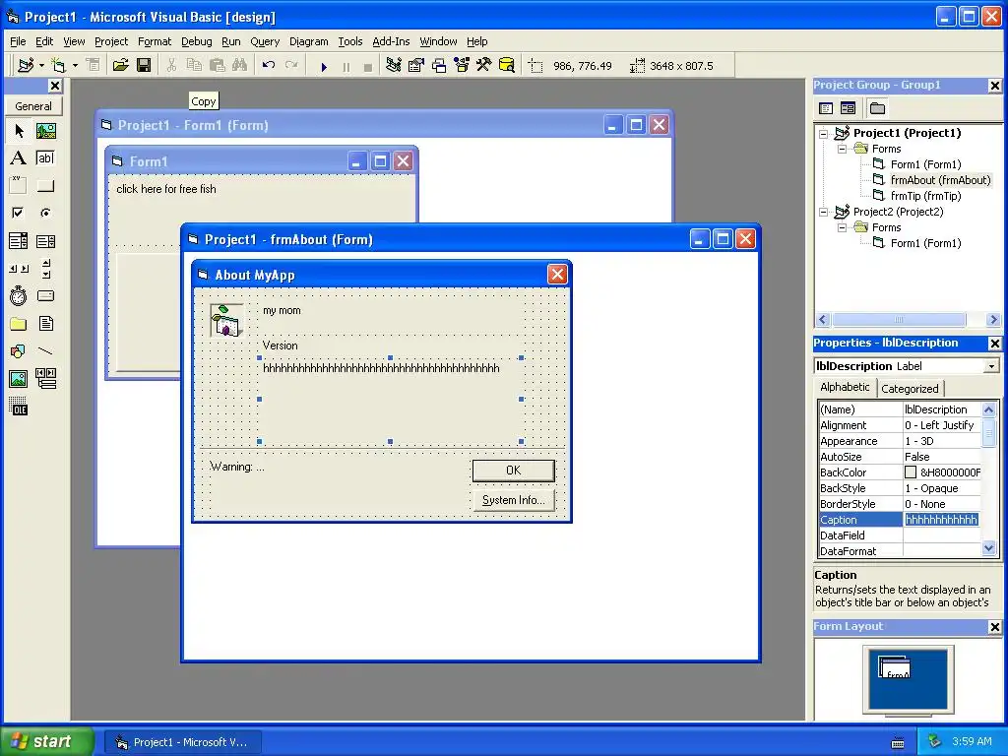1008x756 pixels.
Task: Click the Project Explorer horizontal scrollbar thumb
Action: 899,320
